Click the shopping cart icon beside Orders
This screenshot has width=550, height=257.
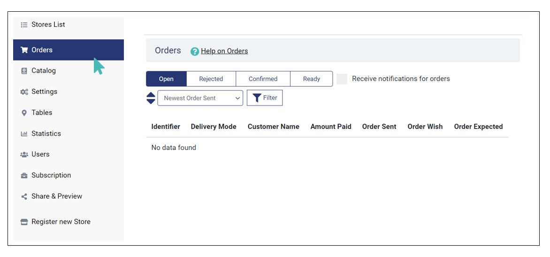tap(24, 50)
